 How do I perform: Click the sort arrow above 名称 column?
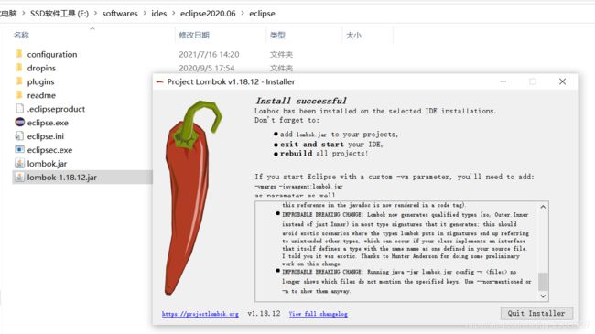point(92,28)
